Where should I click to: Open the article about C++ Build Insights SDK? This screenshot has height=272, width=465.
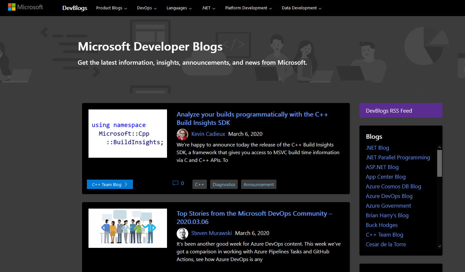252,118
